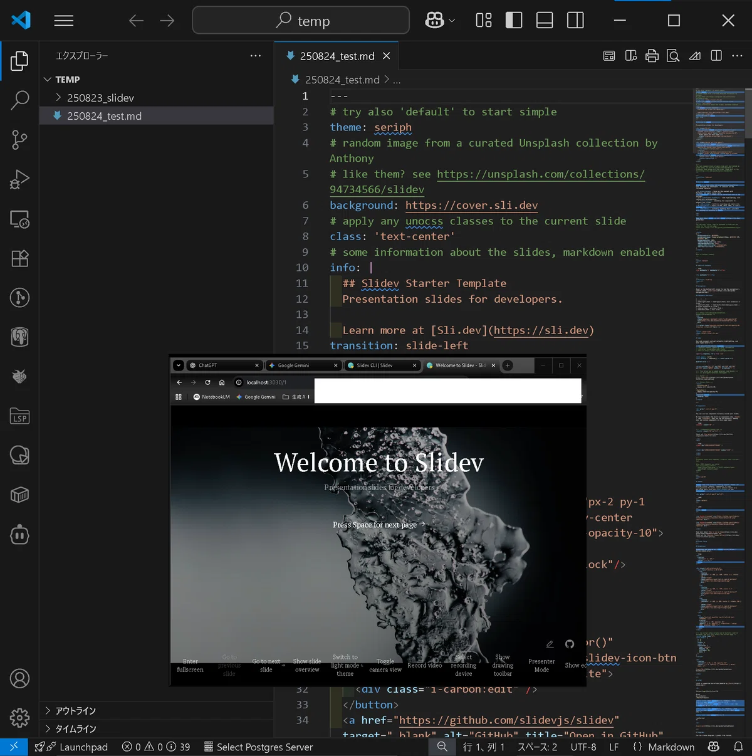The width and height of the screenshot is (752, 756).
Task: Change the Markdown language mode
Action: point(671,747)
